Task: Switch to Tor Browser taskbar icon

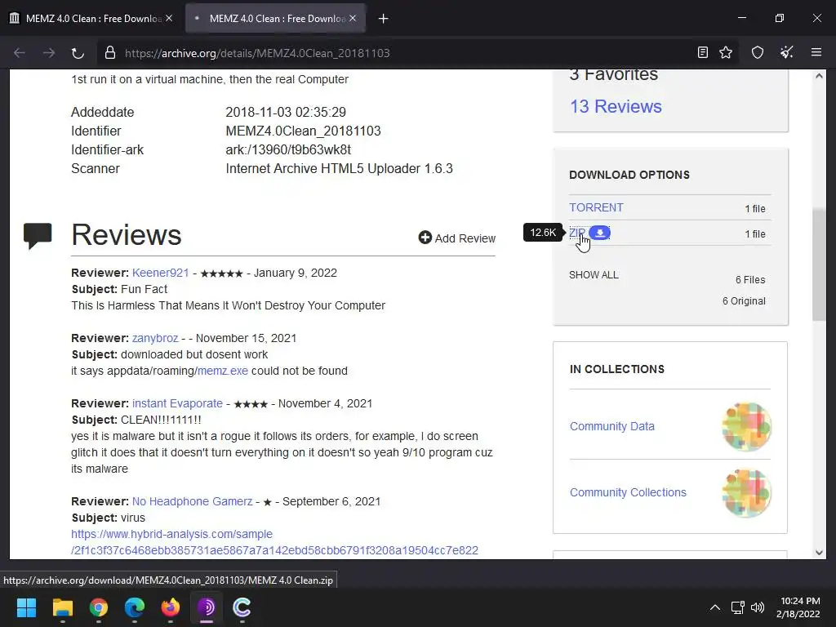Action: [207, 607]
